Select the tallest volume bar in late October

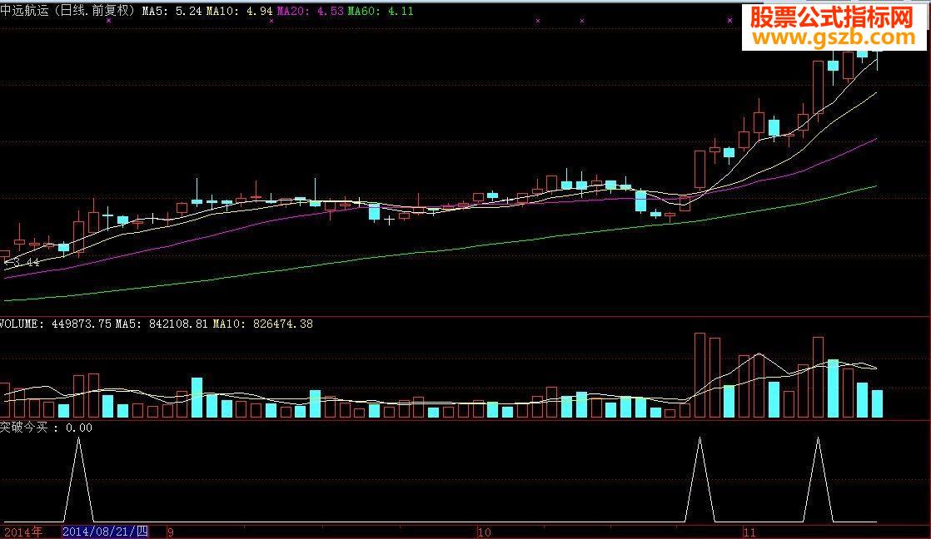pyautogui.click(x=700, y=375)
